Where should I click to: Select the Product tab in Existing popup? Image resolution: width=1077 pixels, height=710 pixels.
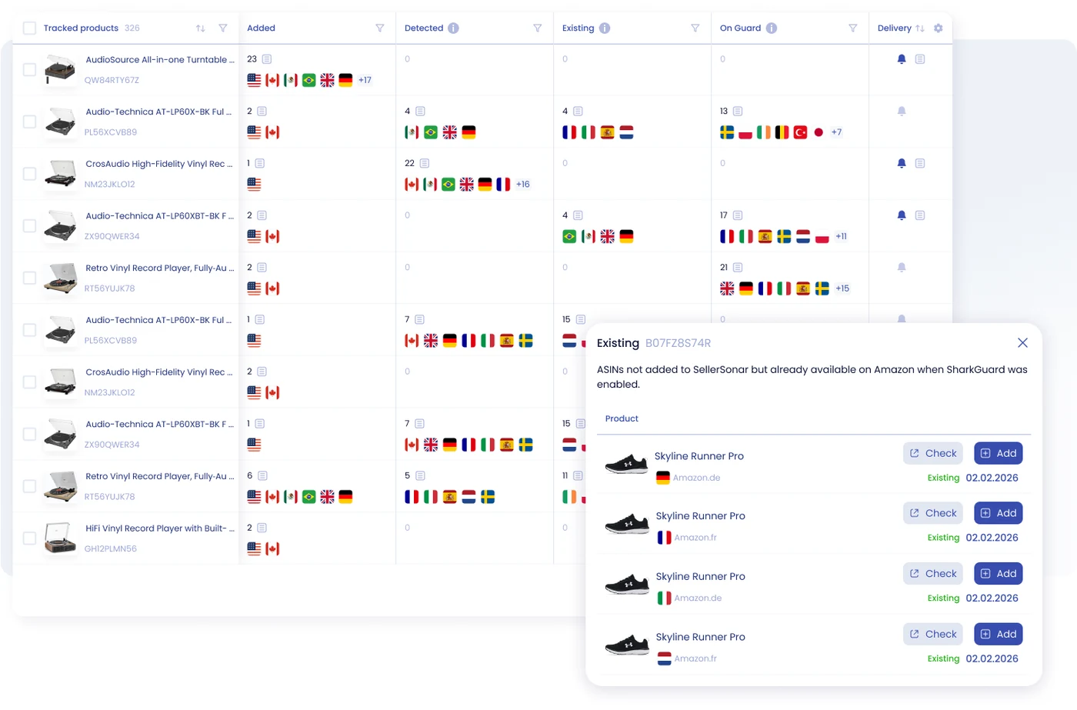(622, 418)
